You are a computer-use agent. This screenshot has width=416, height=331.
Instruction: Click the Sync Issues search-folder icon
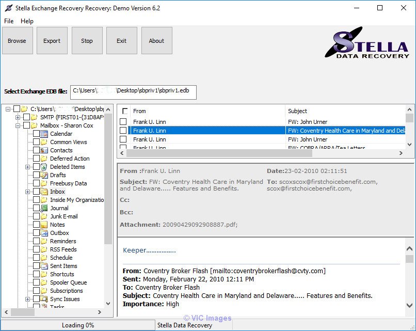point(44,299)
